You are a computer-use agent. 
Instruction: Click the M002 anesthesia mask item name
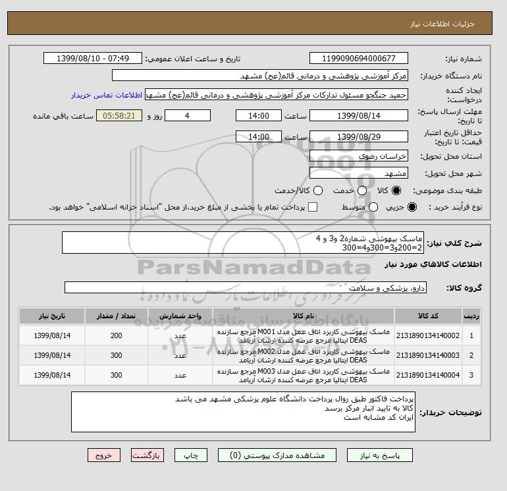[x=304, y=356]
